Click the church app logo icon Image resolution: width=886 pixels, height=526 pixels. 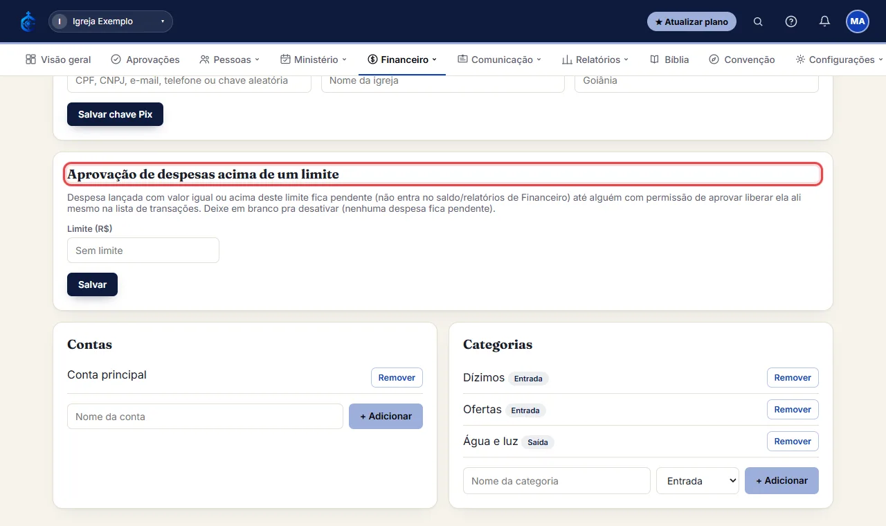click(28, 21)
